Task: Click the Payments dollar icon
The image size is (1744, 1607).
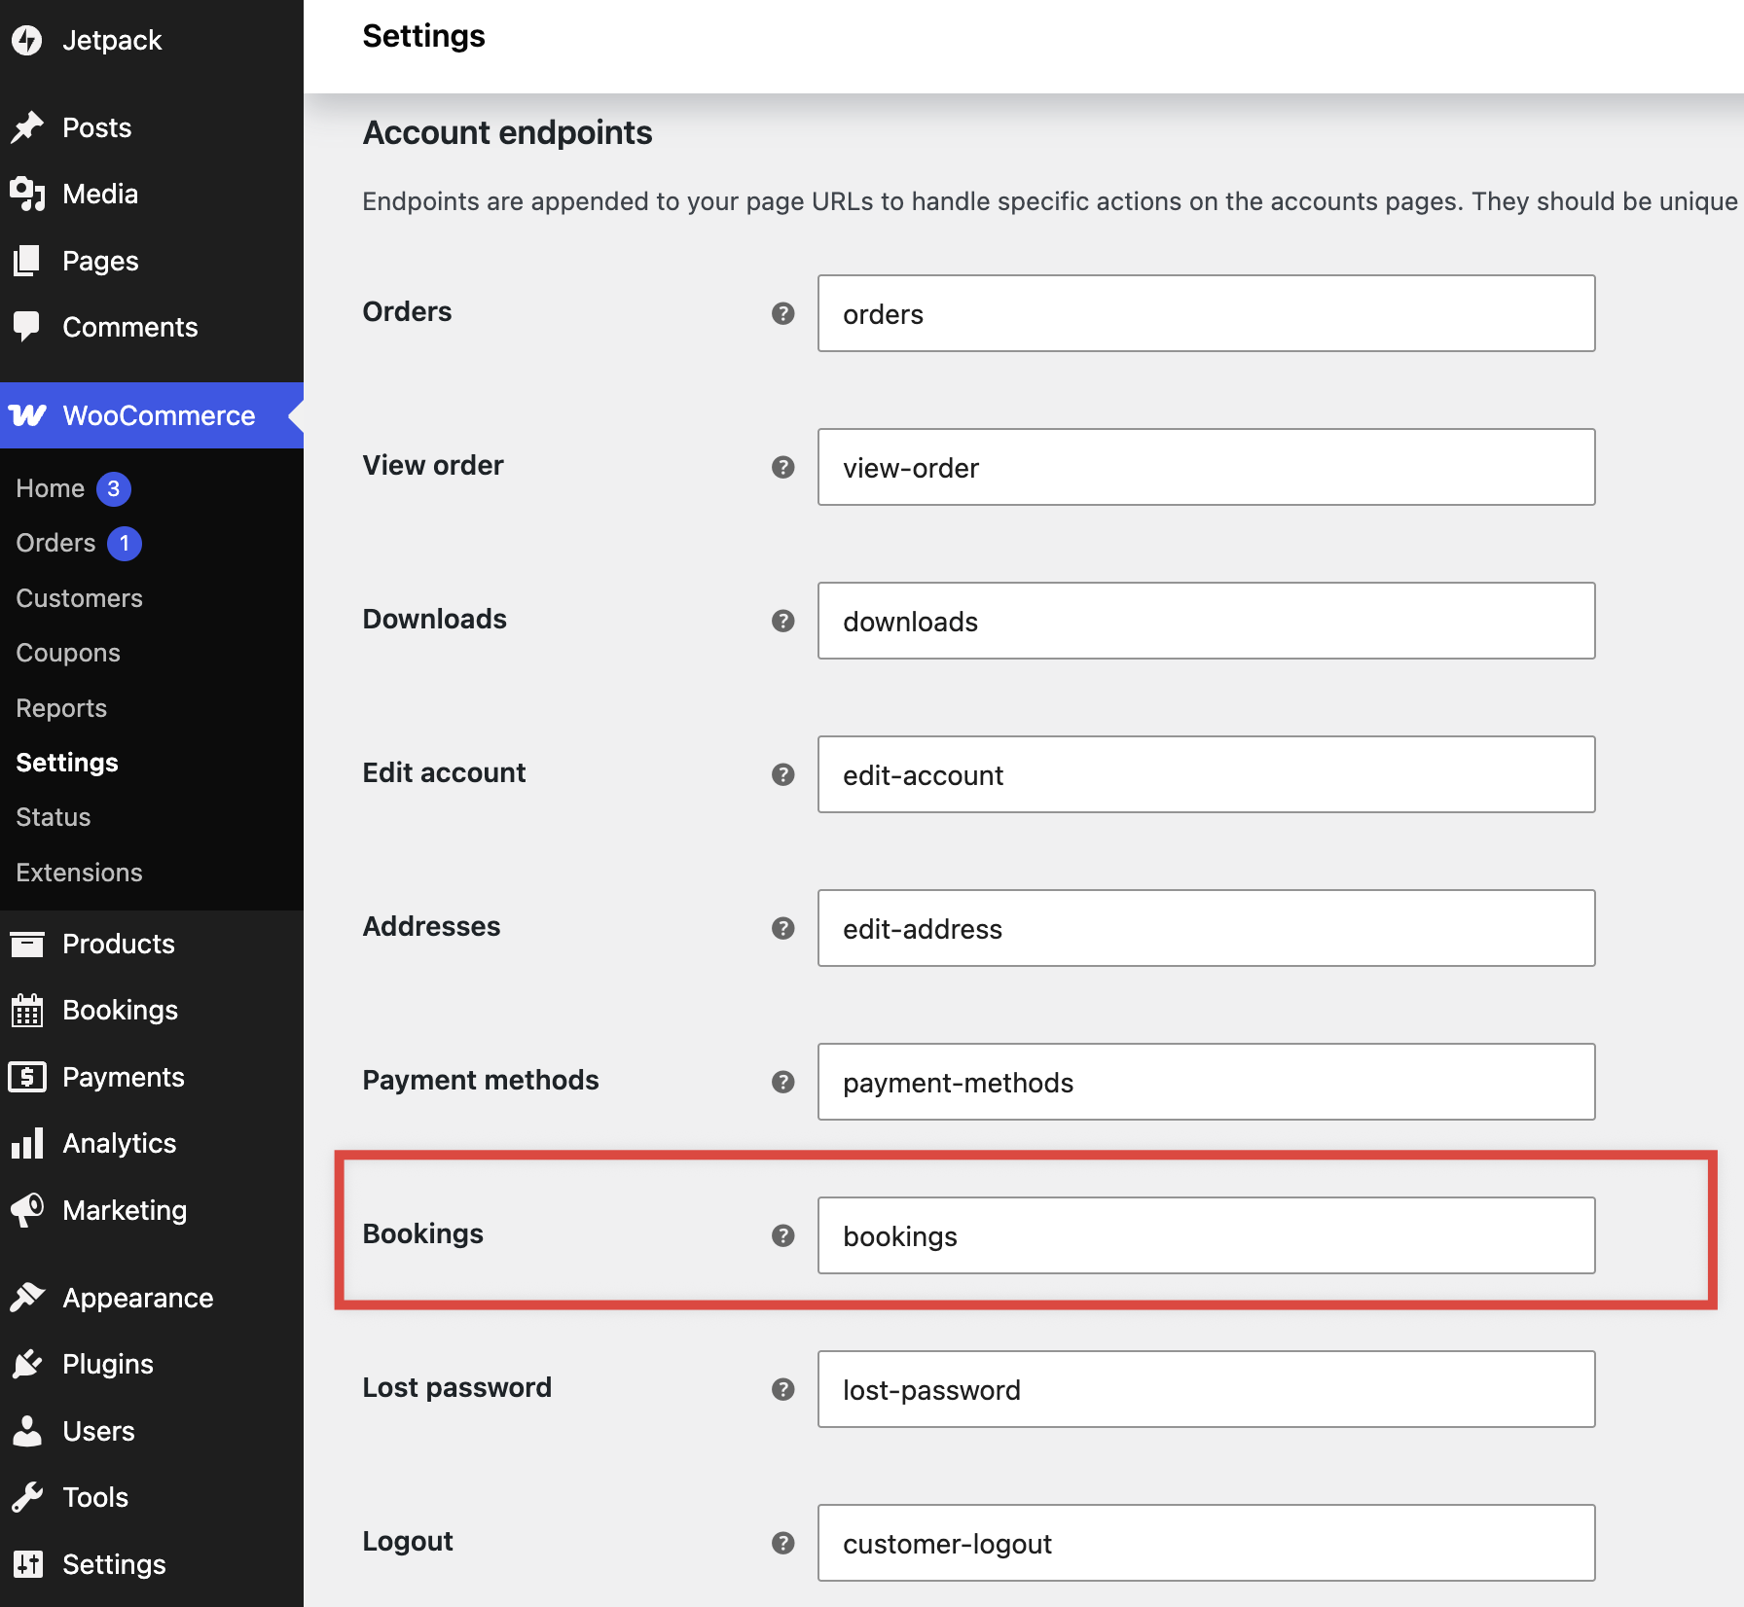Action: pos(27,1077)
